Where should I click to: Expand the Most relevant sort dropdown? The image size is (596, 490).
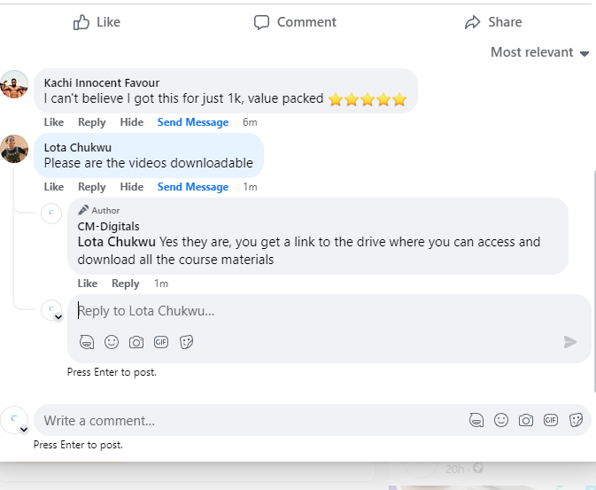(539, 52)
